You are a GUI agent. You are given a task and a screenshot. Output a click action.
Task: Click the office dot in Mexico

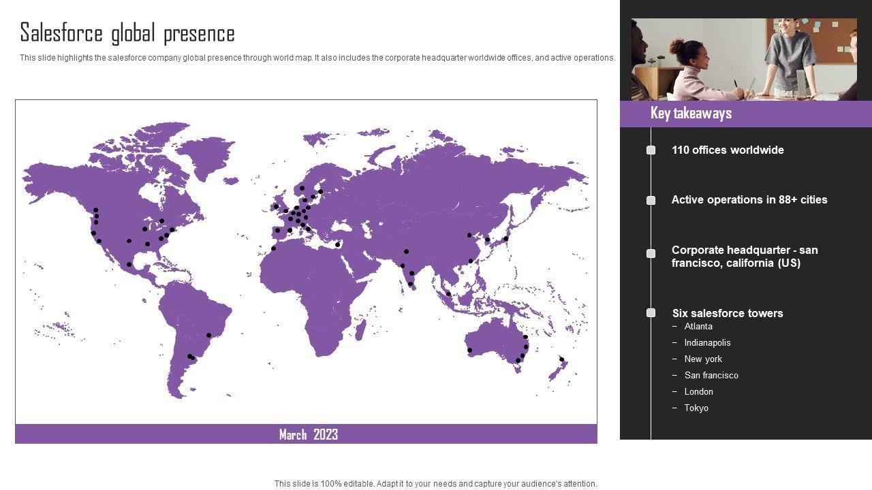tap(129, 265)
